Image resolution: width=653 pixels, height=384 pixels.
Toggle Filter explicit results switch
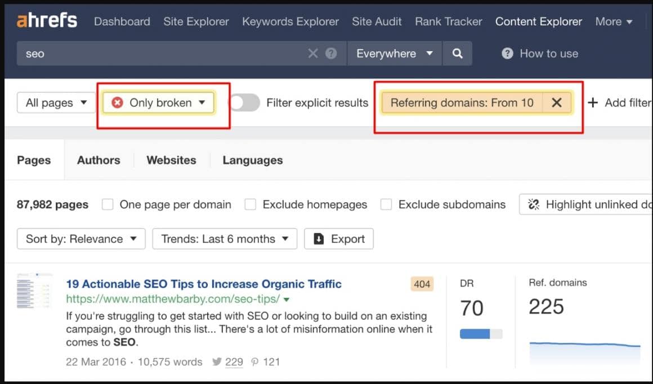click(245, 102)
